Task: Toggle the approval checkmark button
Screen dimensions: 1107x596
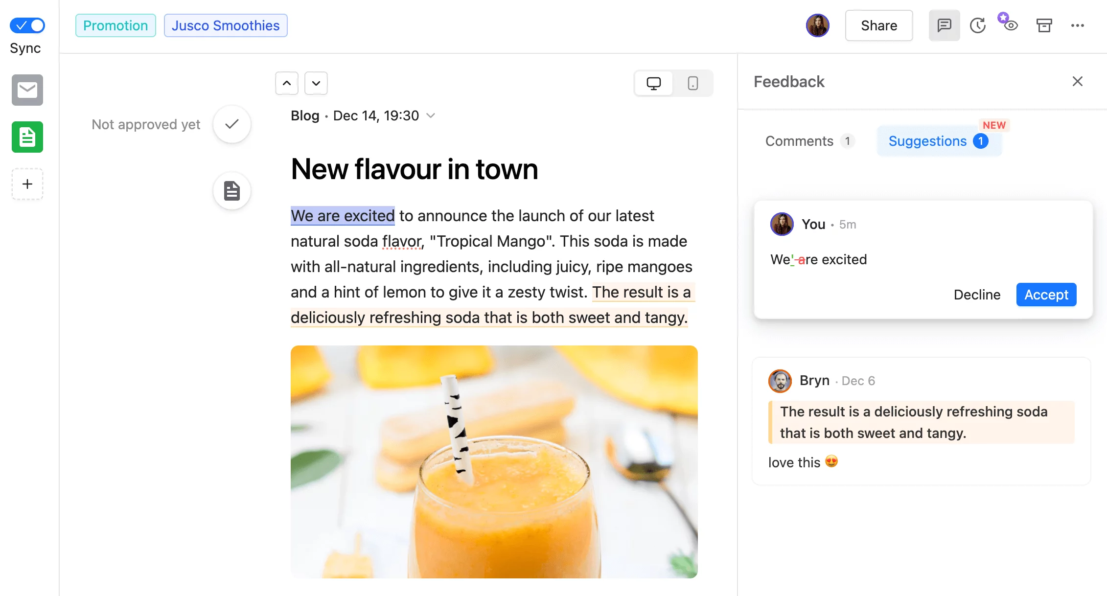Action: [233, 123]
